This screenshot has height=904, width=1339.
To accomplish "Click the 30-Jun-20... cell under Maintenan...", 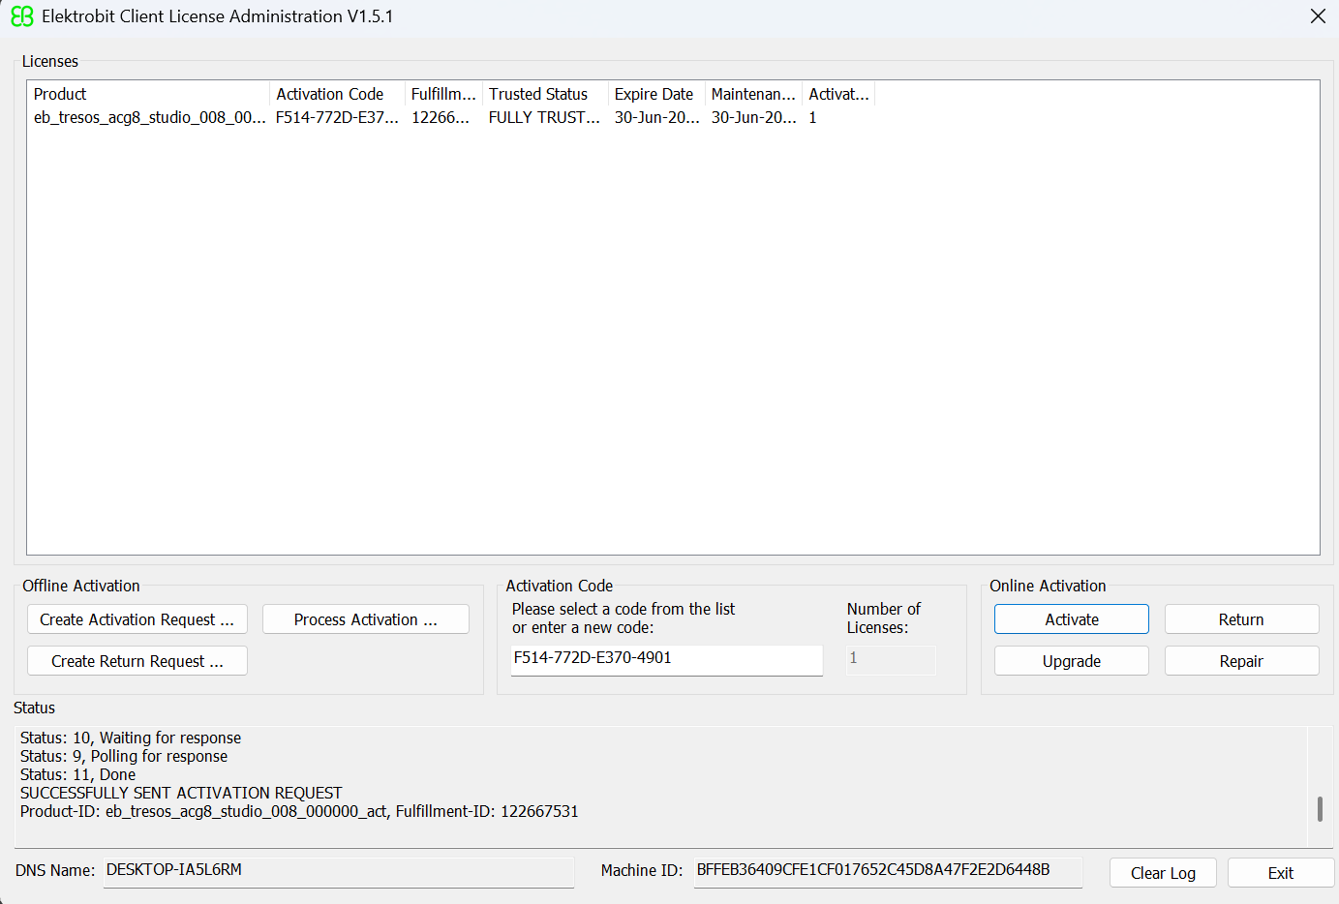I will (x=753, y=117).
